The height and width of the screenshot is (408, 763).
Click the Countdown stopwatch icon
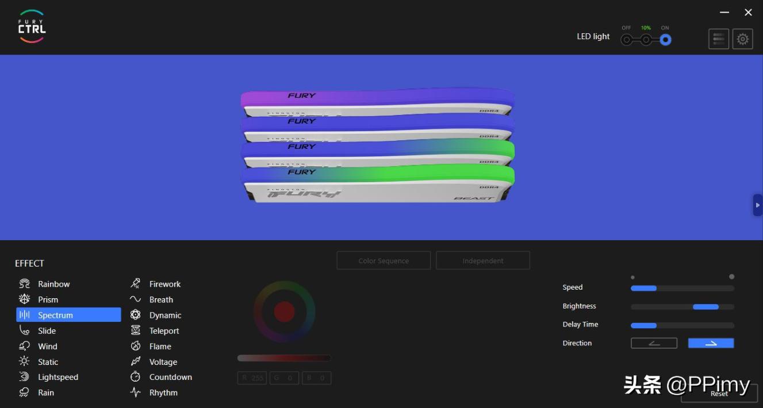click(x=135, y=377)
